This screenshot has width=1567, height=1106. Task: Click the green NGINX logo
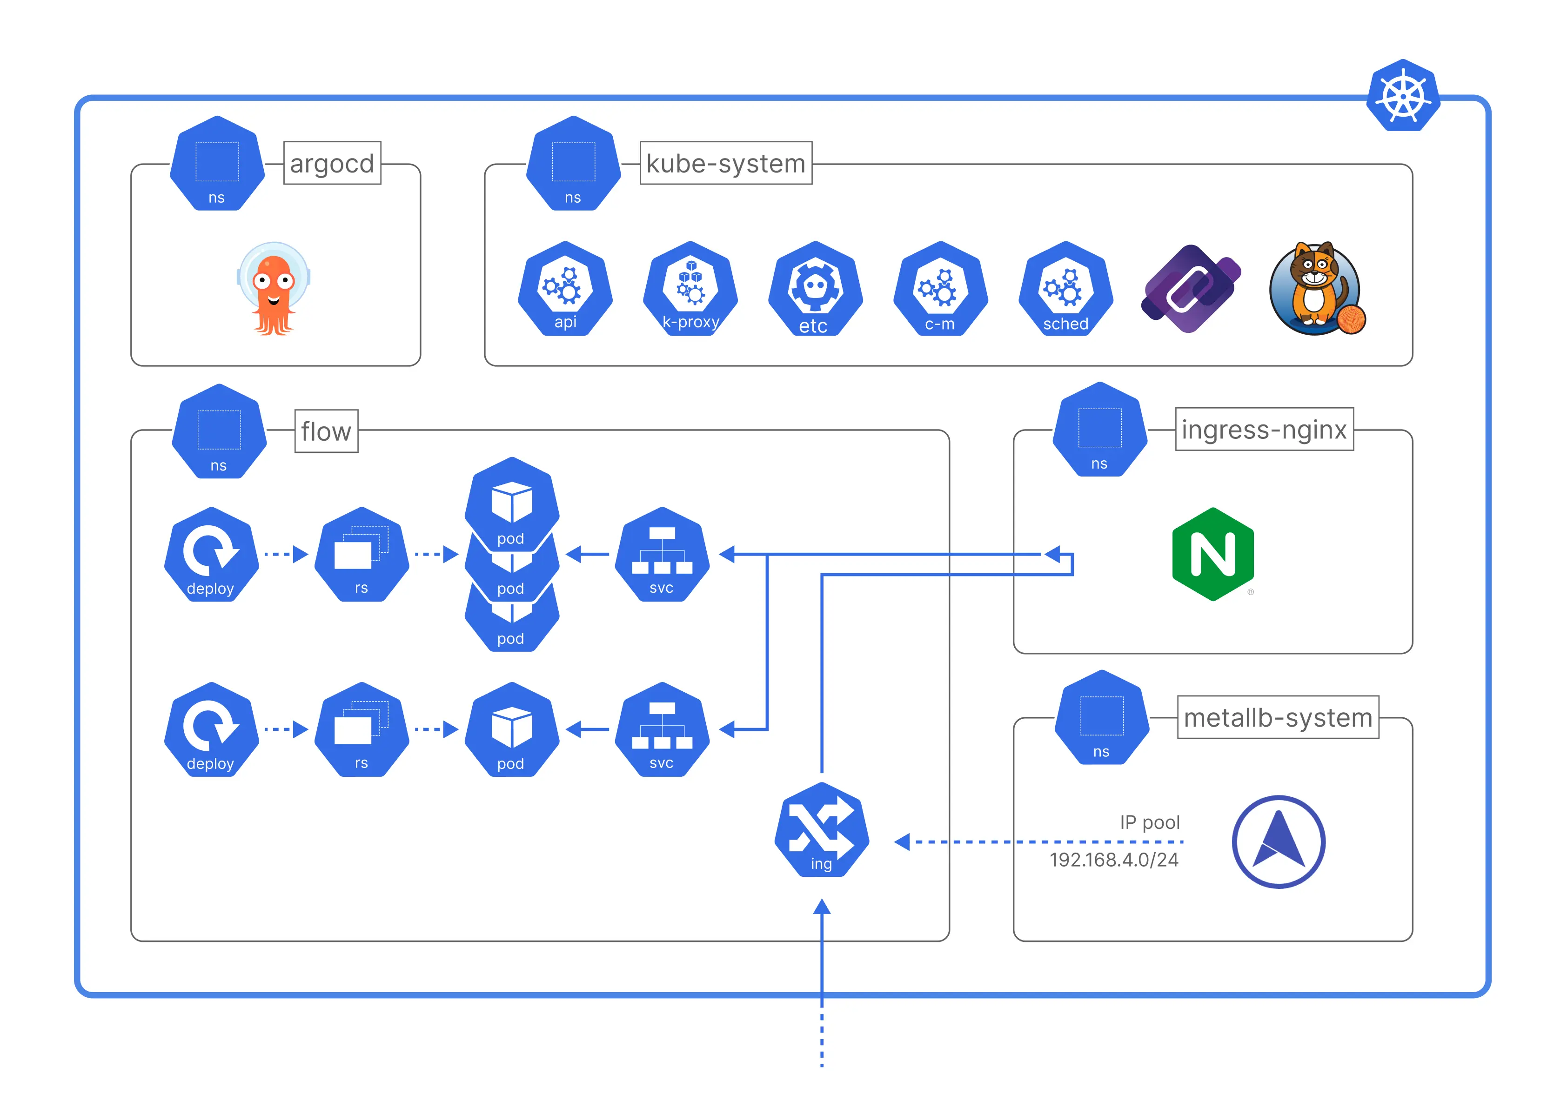[x=1213, y=554]
